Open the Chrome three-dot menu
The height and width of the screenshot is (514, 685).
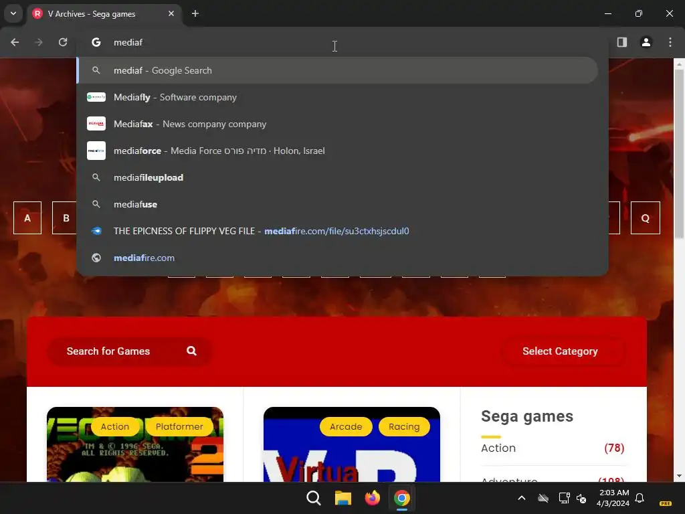click(670, 42)
